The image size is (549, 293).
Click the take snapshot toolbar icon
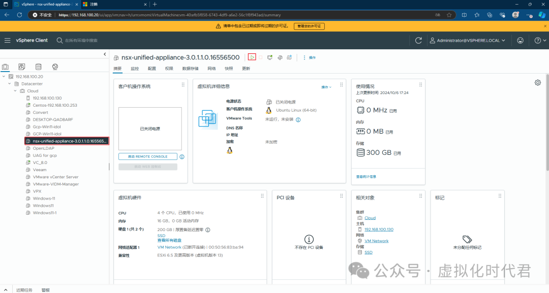pos(289,57)
